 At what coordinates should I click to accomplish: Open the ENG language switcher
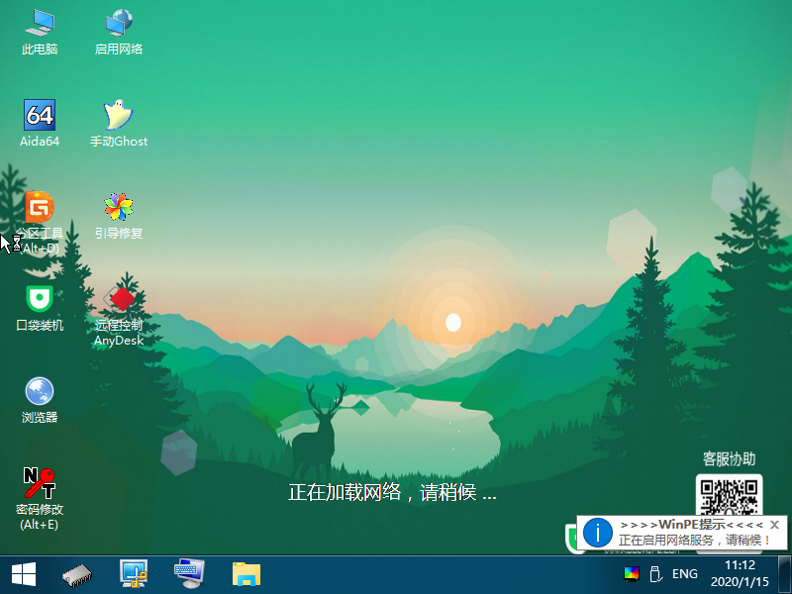point(685,573)
